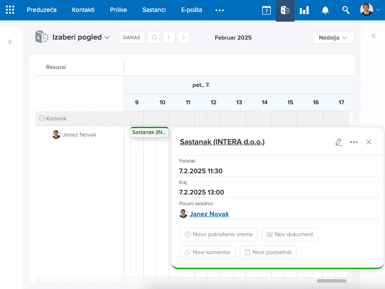Click the resource planner icon beside Izaberi pogled
385x289 pixels.
coord(41,37)
